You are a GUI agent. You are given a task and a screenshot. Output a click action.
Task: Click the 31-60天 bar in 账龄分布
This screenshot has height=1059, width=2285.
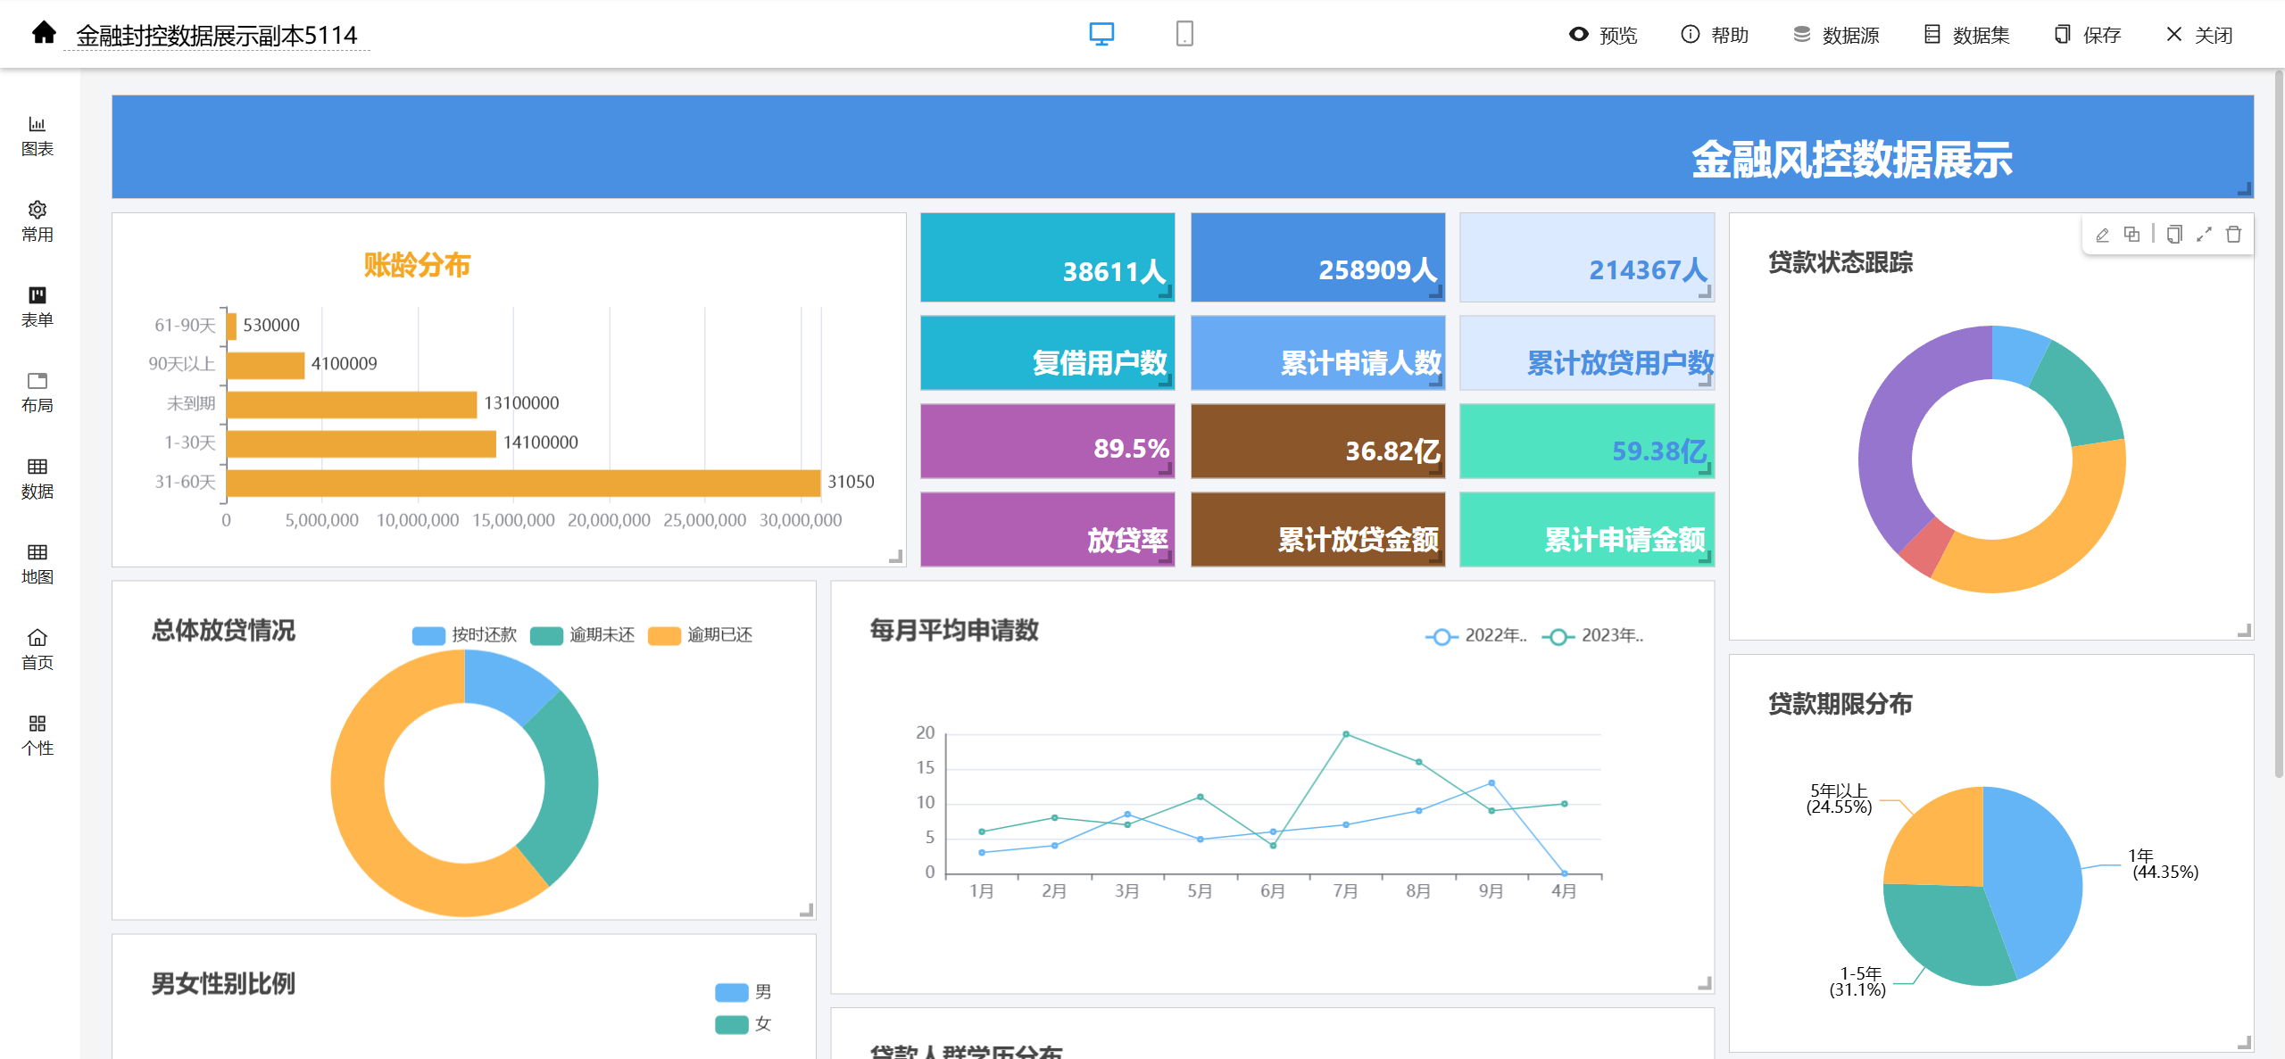[x=523, y=483]
